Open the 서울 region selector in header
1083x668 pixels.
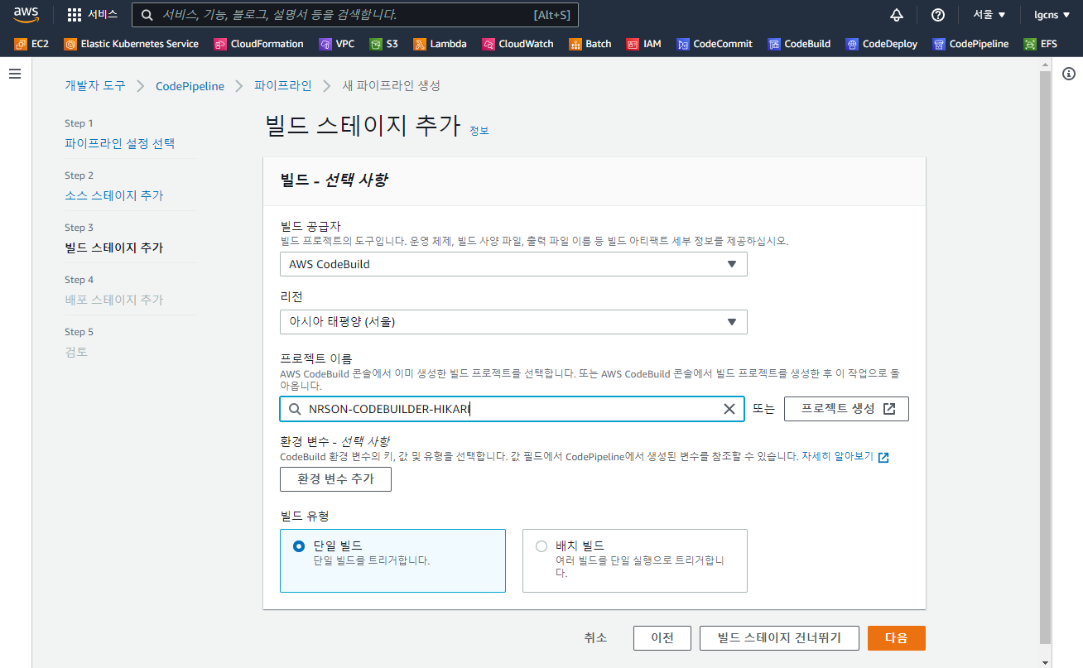coord(989,15)
